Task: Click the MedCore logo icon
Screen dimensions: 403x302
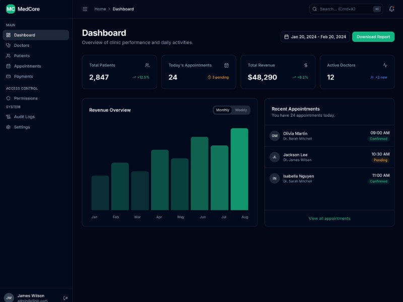Action: coord(11,9)
